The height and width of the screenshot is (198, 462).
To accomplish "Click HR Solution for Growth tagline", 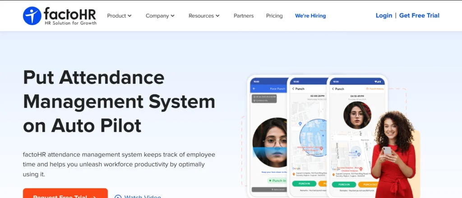I will [x=70, y=23].
